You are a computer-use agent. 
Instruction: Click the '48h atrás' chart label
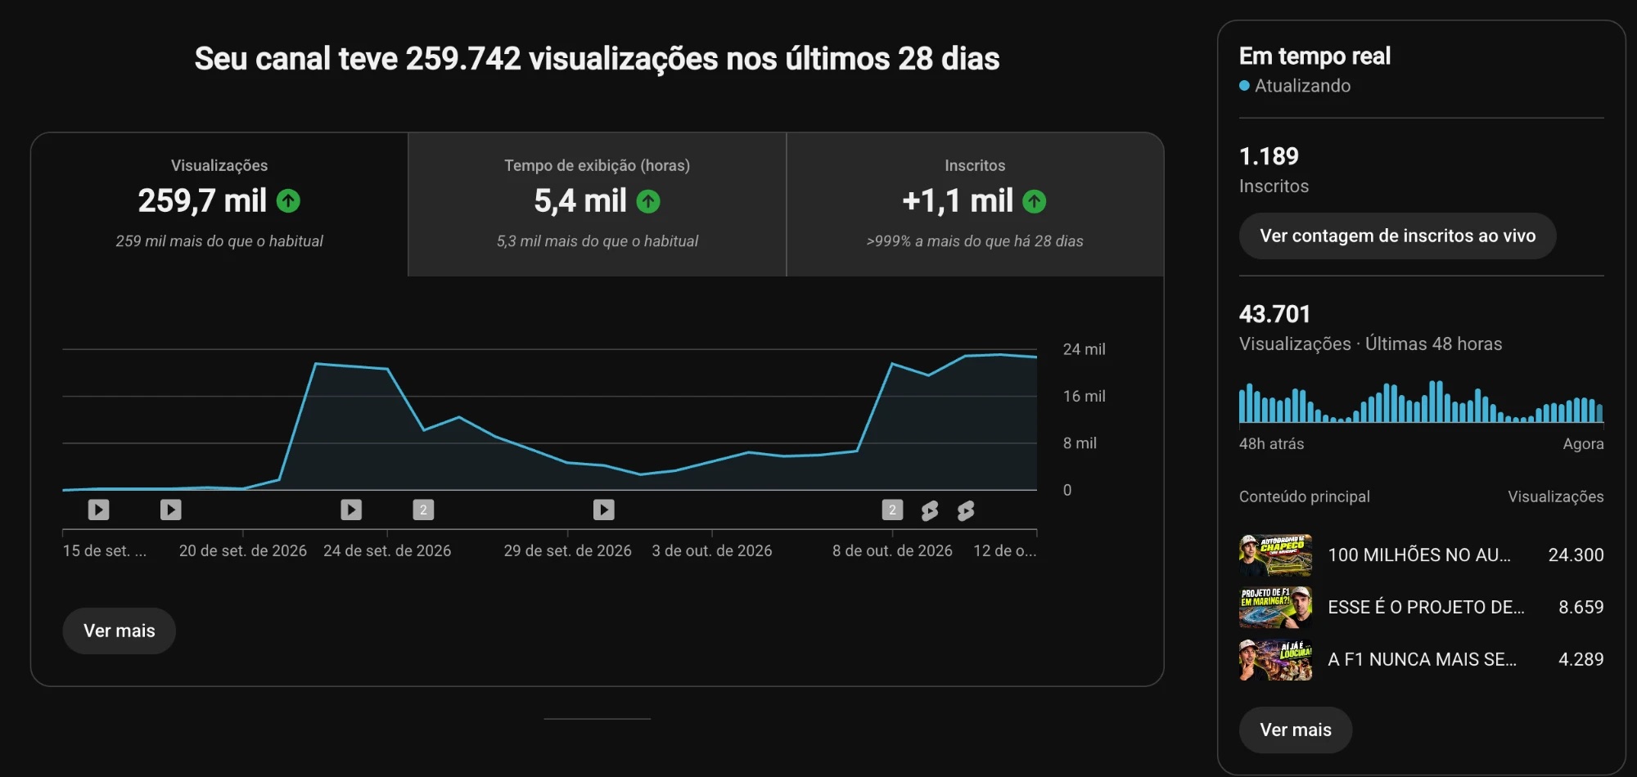click(x=1271, y=443)
